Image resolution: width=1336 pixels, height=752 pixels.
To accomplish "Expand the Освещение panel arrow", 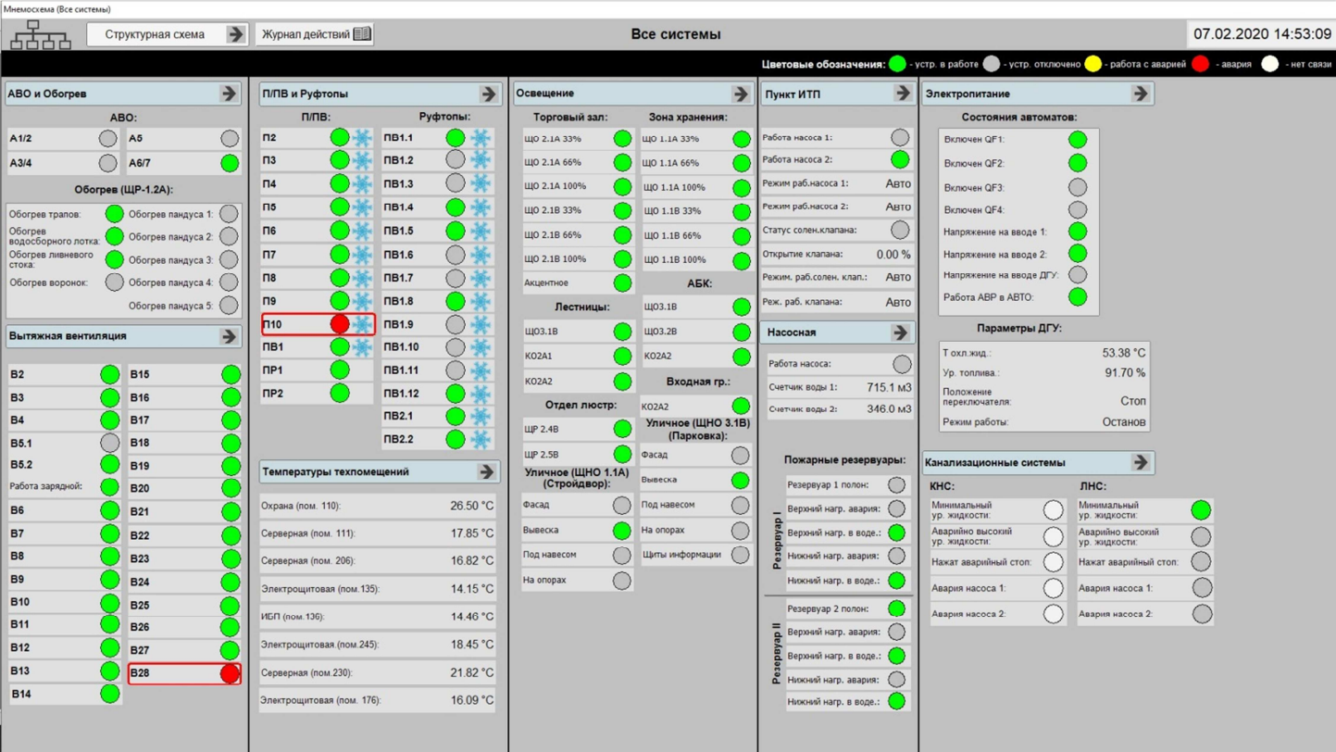I will pyautogui.click(x=741, y=94).
